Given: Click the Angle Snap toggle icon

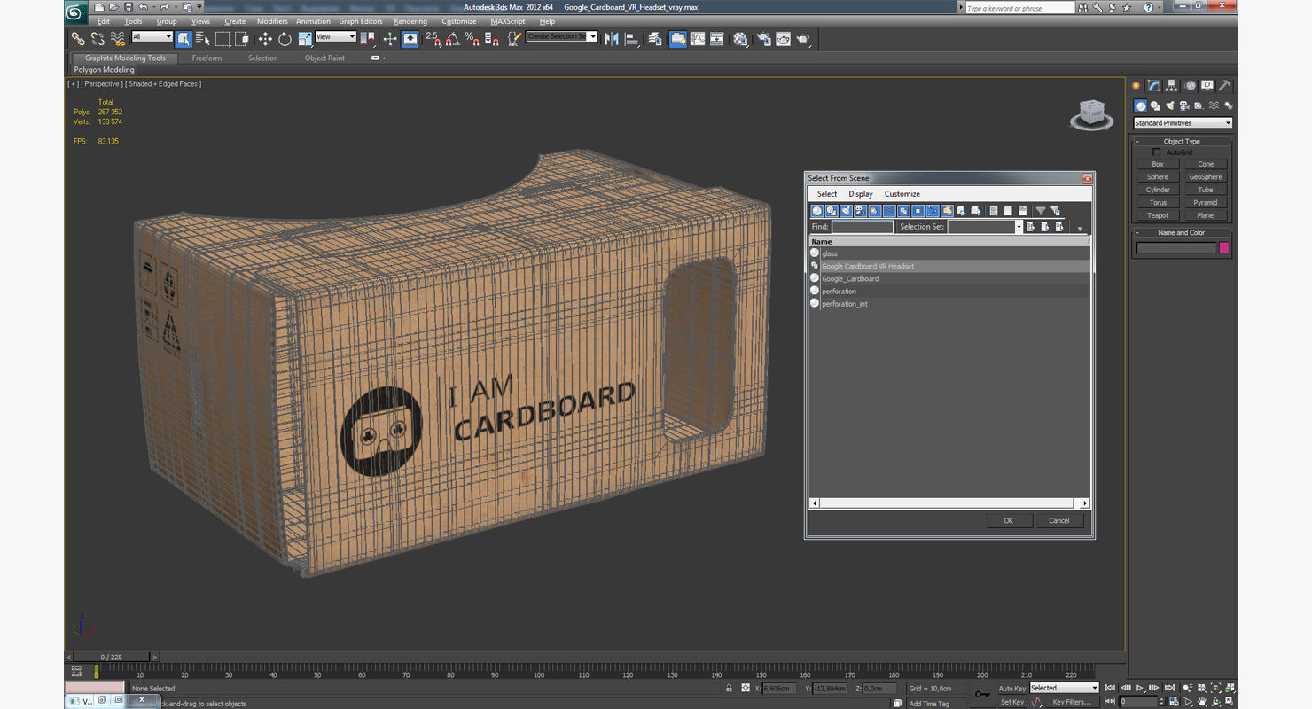Looking at the screenshot, I should pyautogui.click(x=452, y=39).
